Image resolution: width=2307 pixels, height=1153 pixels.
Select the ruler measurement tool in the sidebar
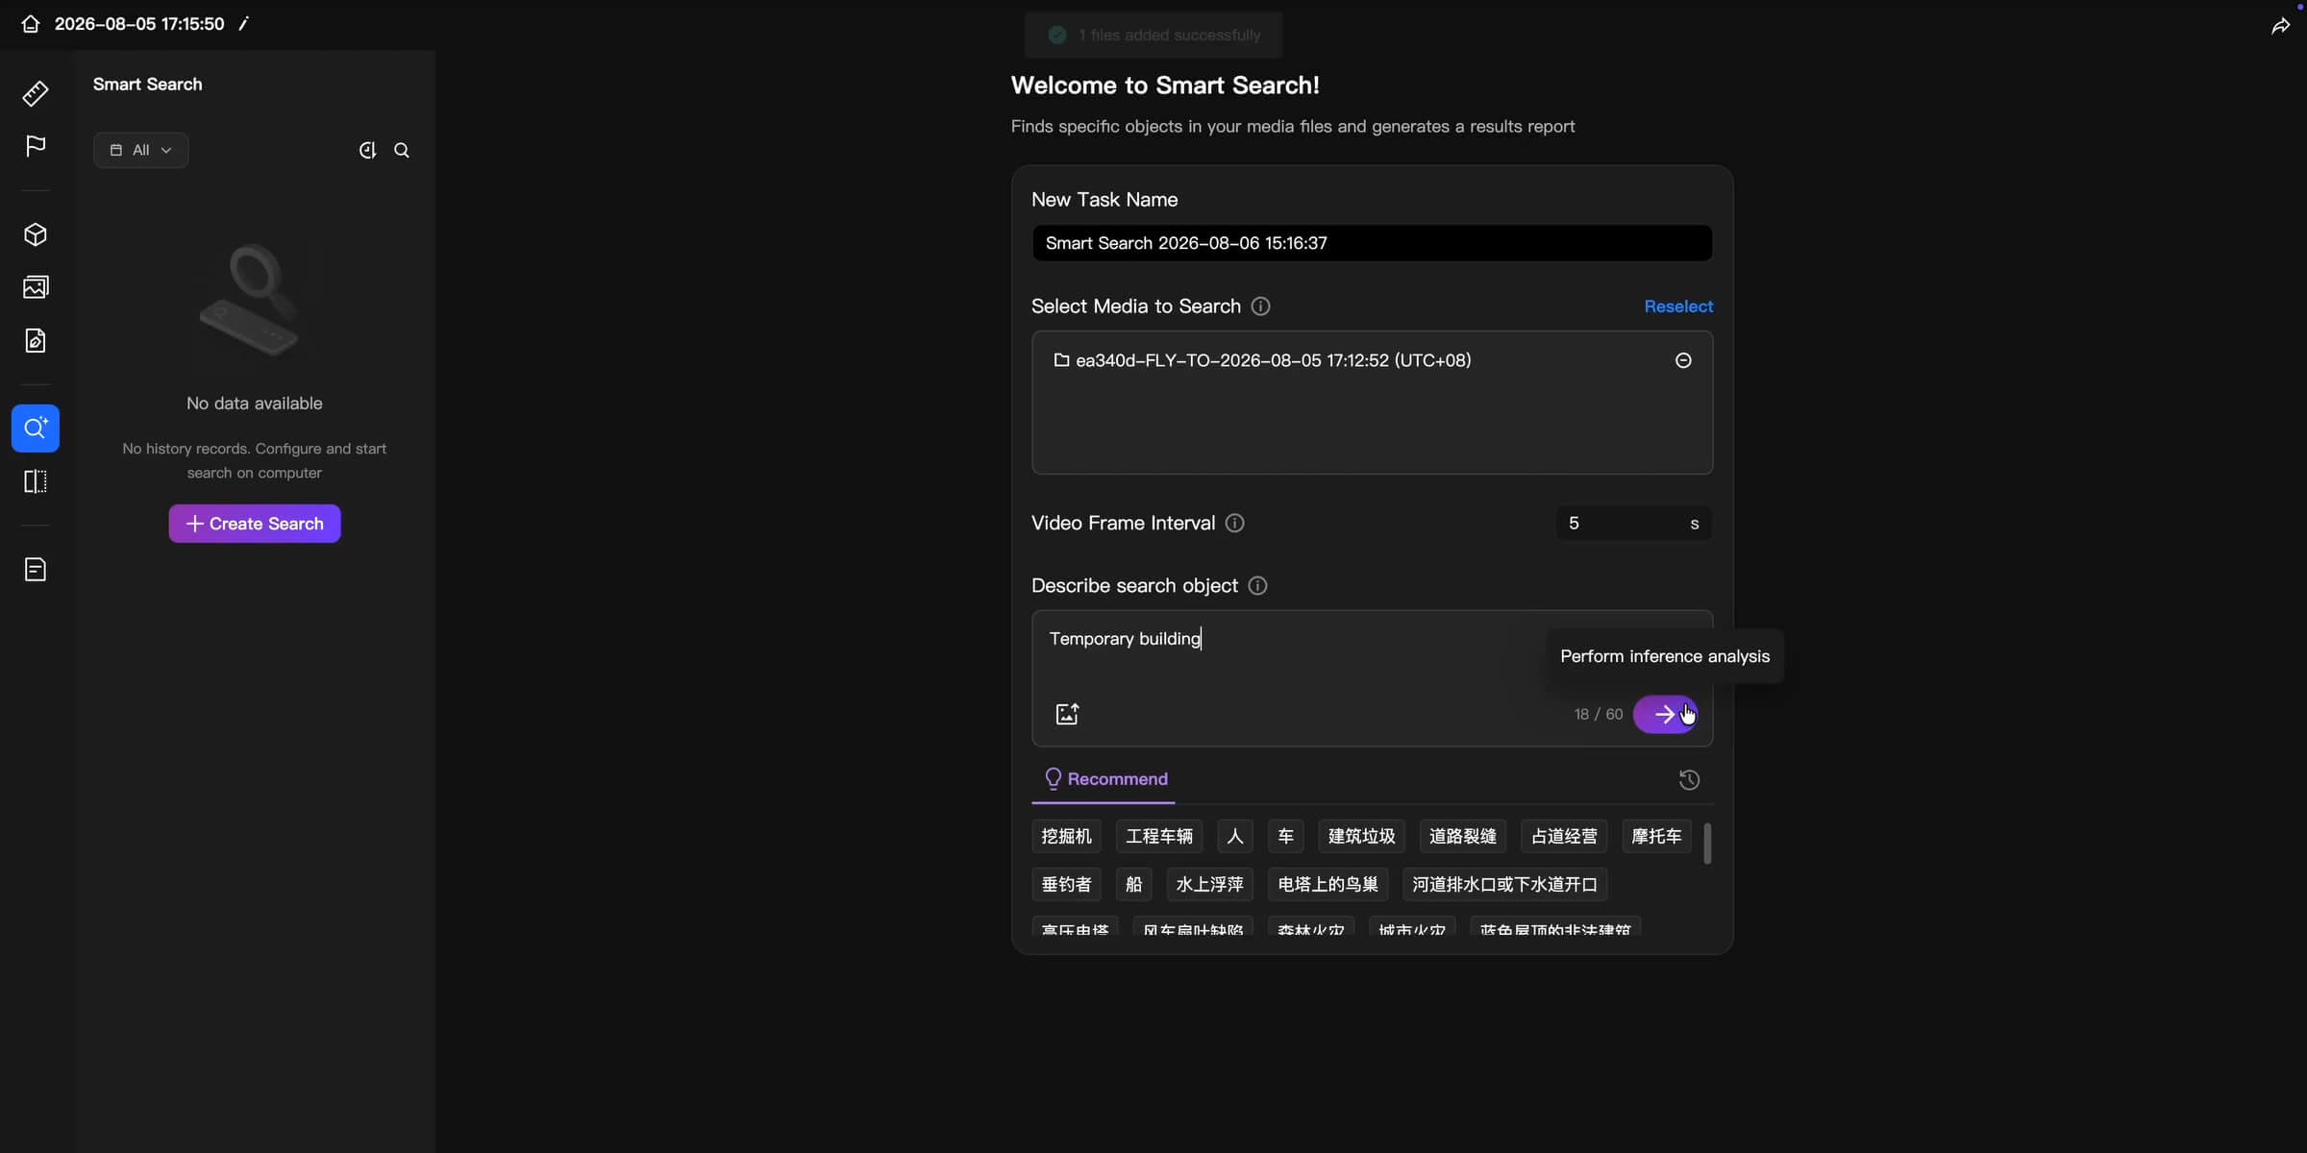pyautogui.click(x=36, y=93)
